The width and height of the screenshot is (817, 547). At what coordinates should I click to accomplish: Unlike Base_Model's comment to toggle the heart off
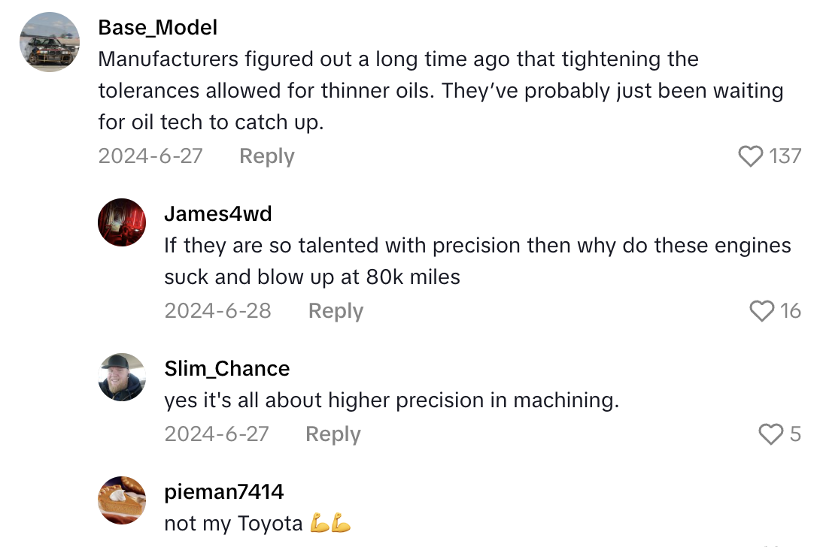[751, 156]
